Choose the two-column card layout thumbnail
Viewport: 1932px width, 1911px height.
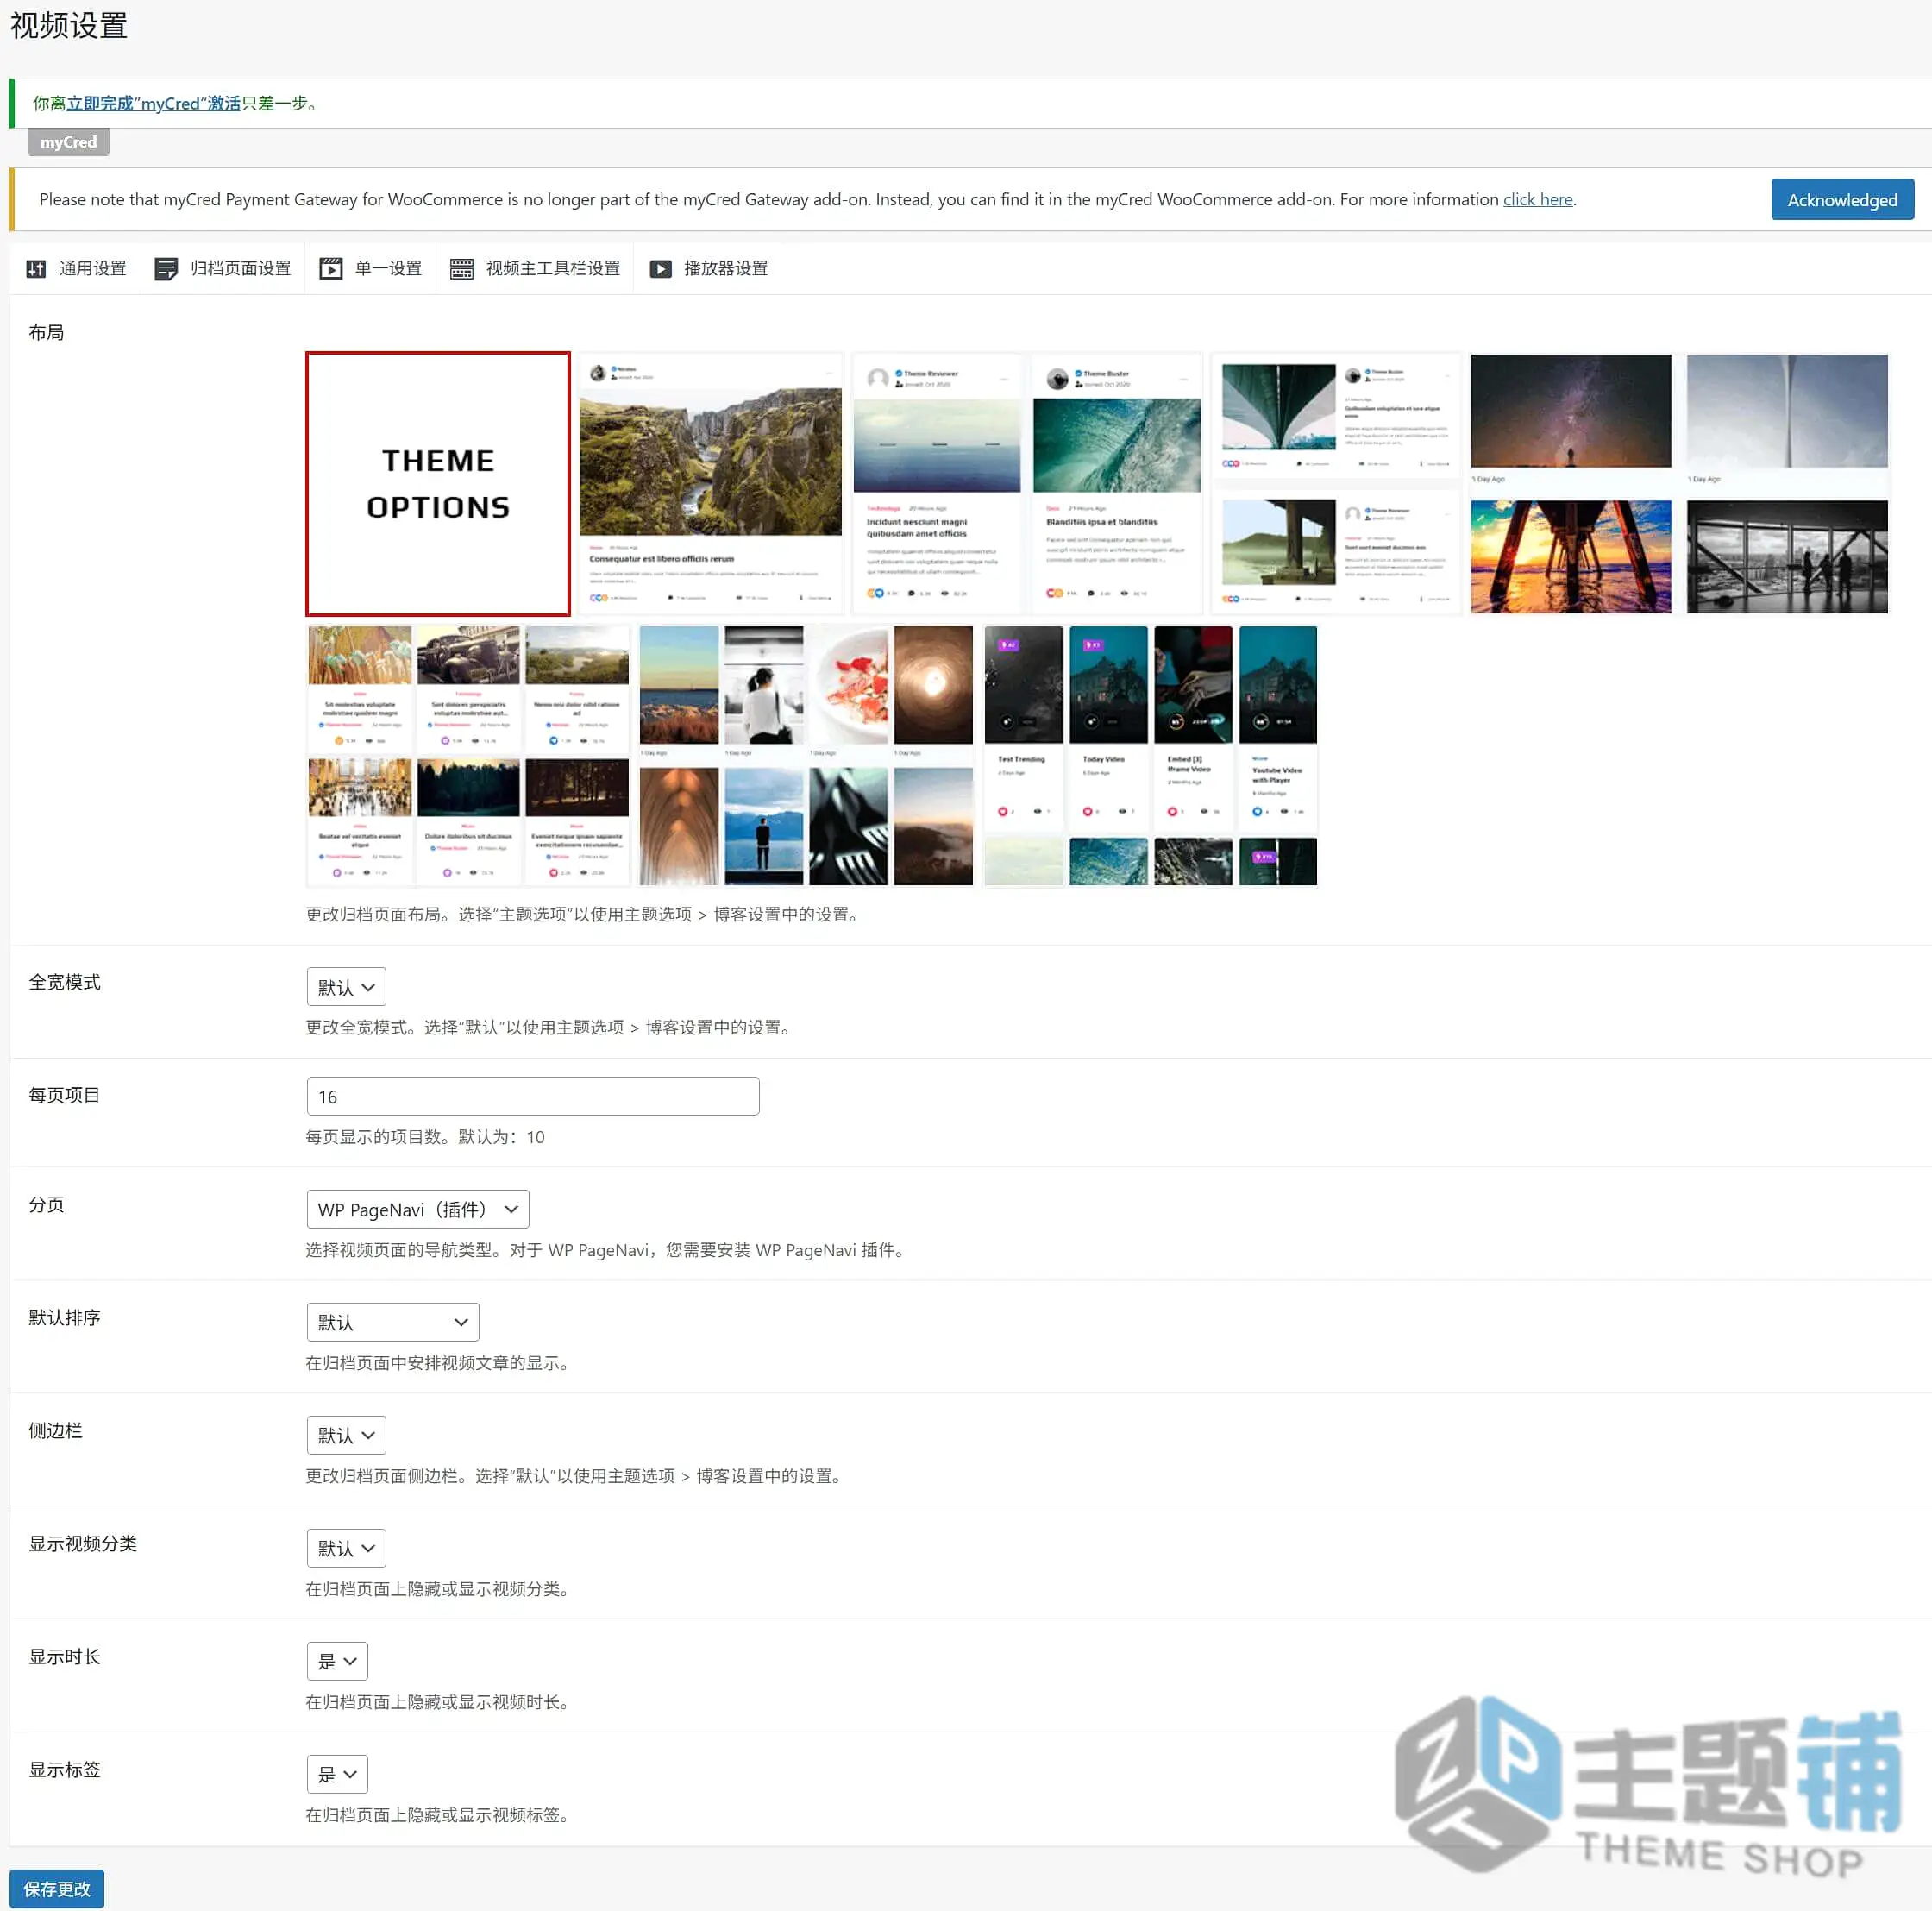click(1027, 484)
